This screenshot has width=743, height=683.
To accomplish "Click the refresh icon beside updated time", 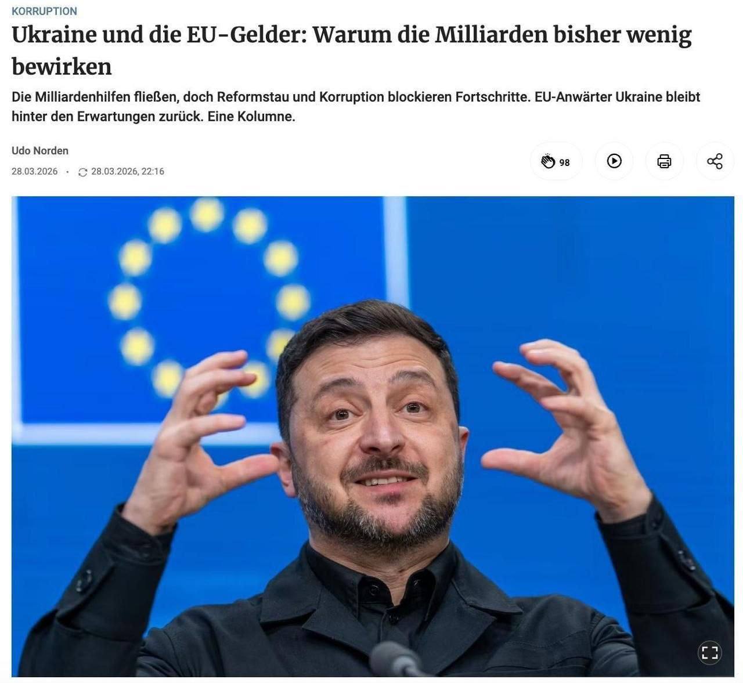I will pos(82,172).
